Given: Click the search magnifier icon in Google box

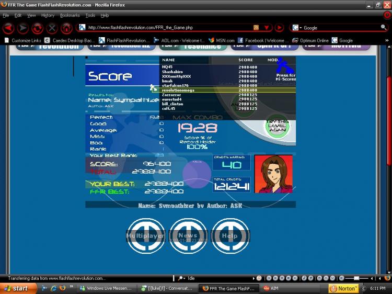Looking at the screenshot, I should coord(383,27).
